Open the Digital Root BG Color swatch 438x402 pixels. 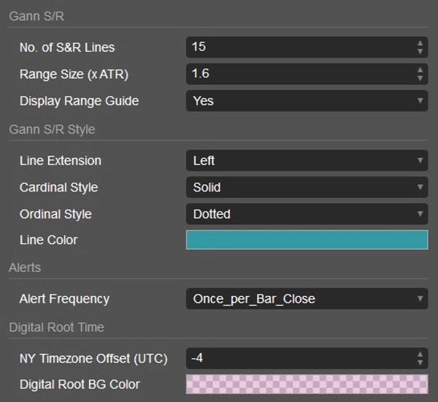307,384
